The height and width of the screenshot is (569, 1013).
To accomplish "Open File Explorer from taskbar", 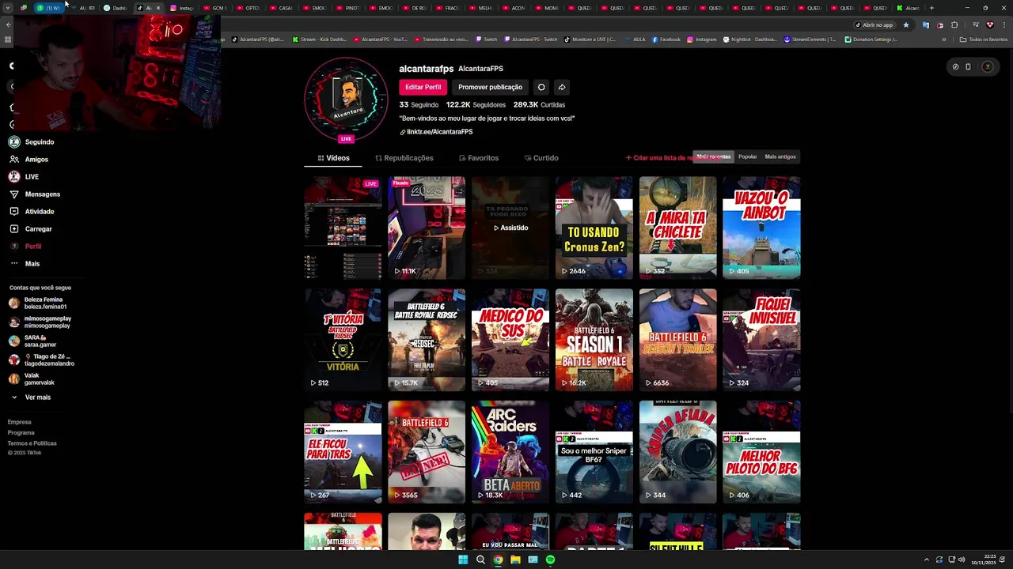I will point(515,560).
